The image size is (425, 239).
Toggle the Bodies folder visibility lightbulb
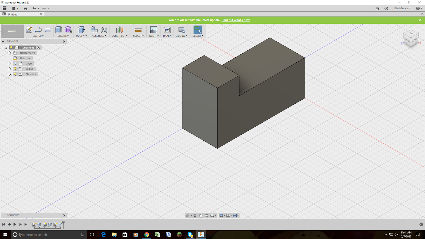click(15, 69)
